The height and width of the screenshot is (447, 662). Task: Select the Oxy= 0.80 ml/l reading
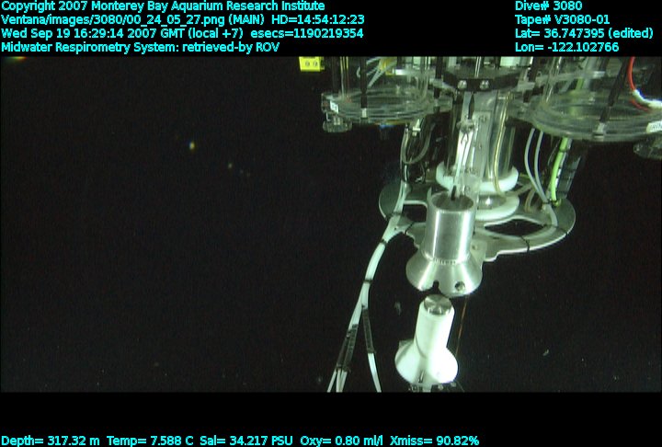[x=341, y=441]
